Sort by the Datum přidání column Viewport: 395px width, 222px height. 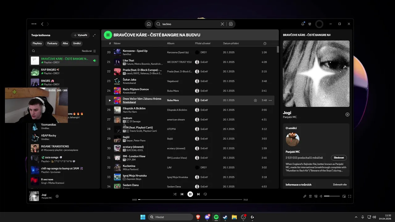(x=231, y=43)
